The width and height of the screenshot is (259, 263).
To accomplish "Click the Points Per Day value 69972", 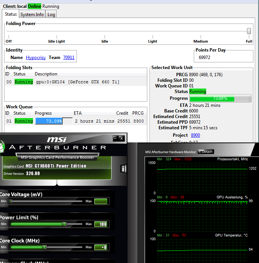I will click(205, 58).
